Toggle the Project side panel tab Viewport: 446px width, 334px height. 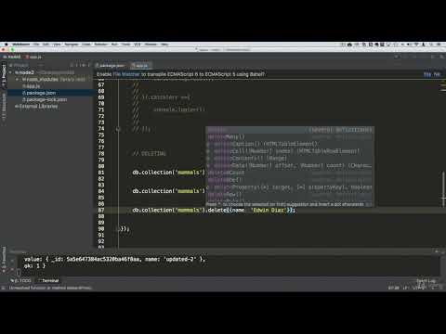(4, 75)
